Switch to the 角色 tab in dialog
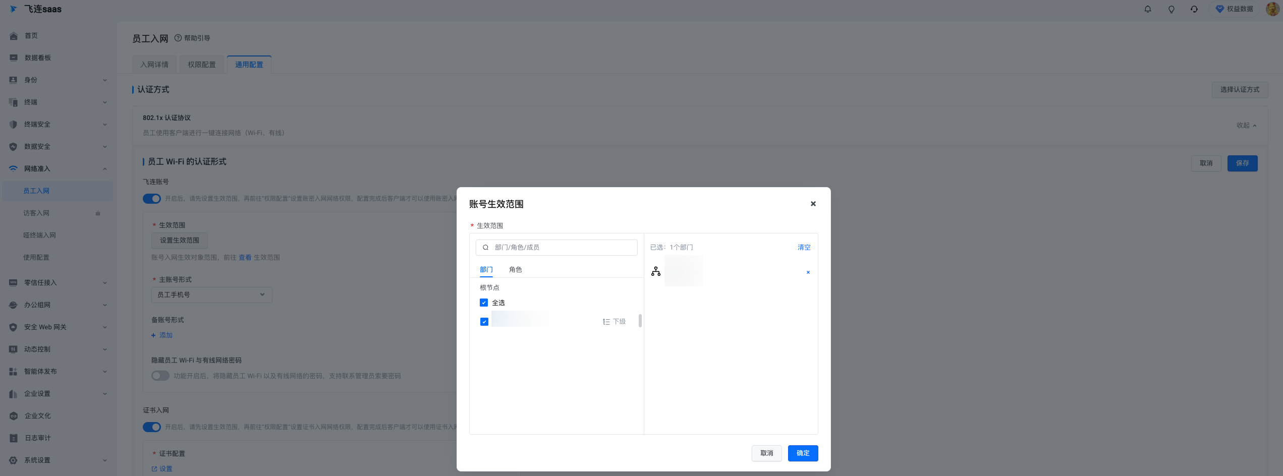This screenshot has width=1283, height=476. (x=516, y=270)
